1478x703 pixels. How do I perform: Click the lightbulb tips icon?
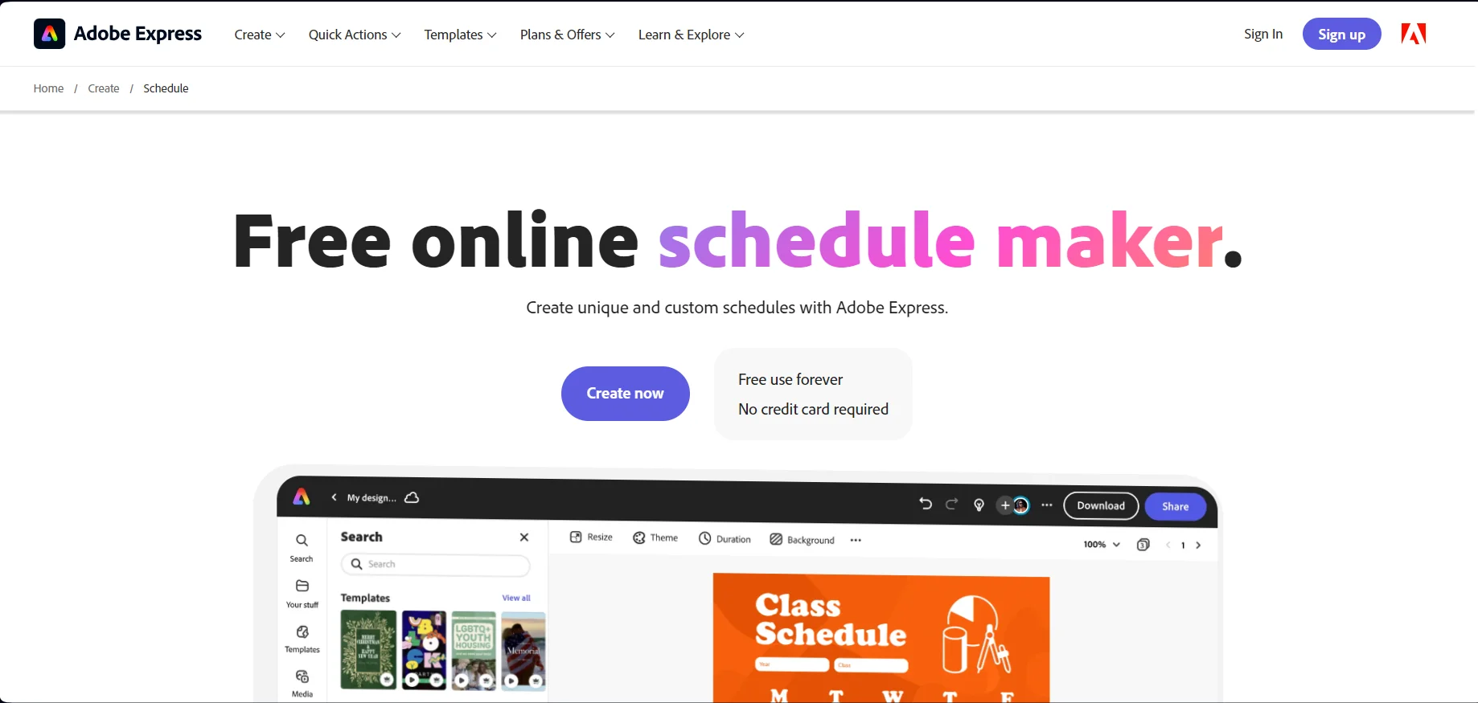pyautogui.click(x=979, y=505)
